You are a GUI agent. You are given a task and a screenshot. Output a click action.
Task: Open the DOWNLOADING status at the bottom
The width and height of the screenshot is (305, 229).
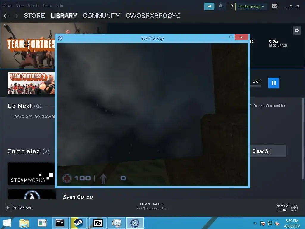(x=152, y=206)
